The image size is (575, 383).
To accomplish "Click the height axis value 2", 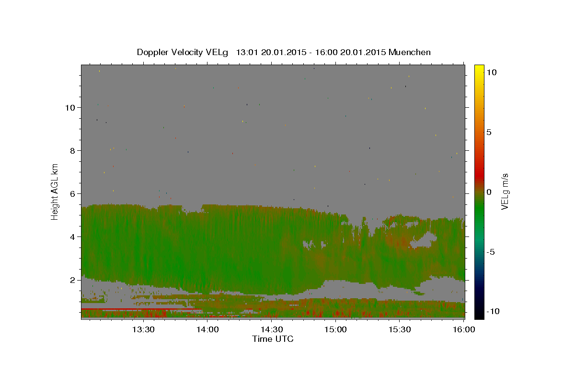I will [x=73, y=280].
